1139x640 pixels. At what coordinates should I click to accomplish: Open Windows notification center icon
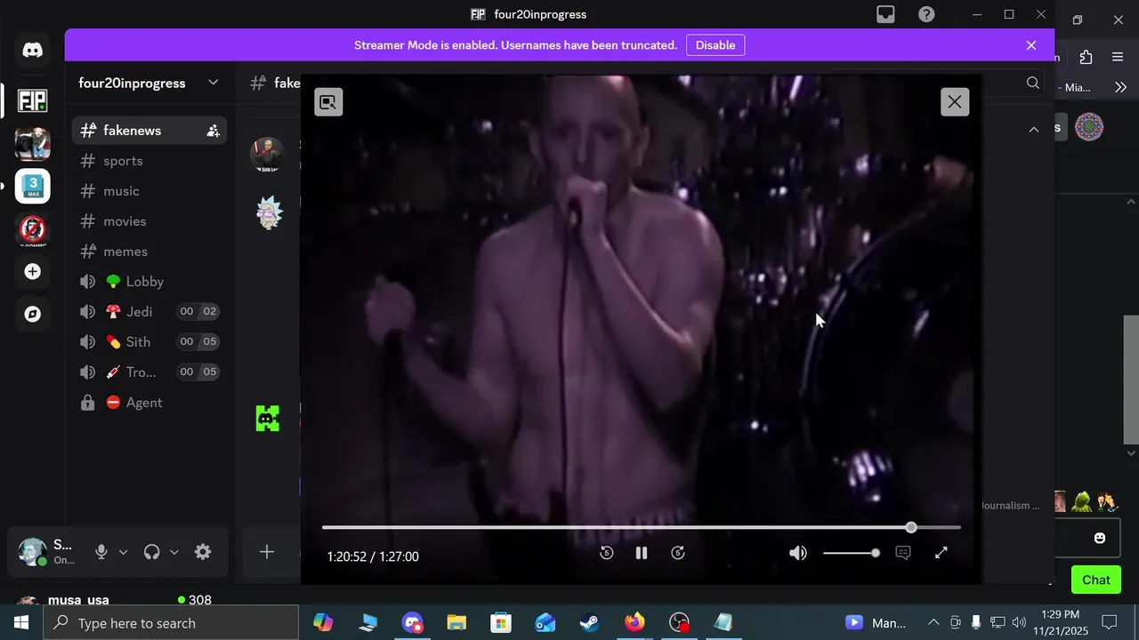pos(1110,623)
